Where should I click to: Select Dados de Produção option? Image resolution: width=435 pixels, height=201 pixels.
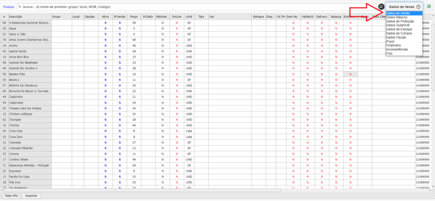[x=404, y=21]
